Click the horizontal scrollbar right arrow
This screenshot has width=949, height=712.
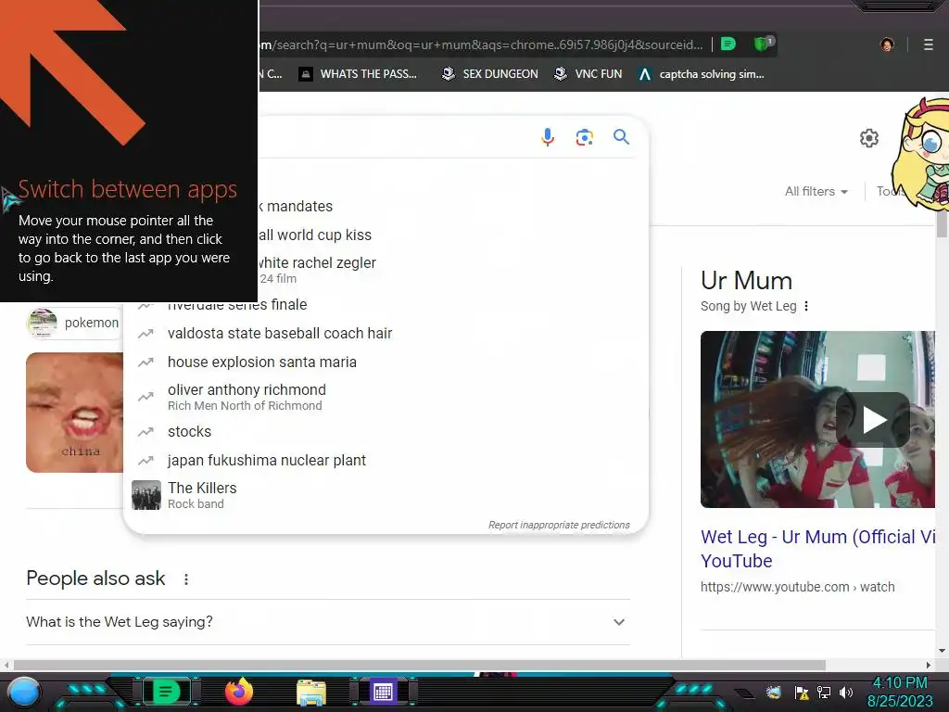click(929, 665)
